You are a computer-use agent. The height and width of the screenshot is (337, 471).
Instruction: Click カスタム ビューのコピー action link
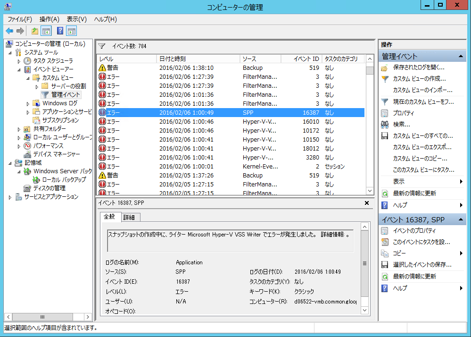coord(420,159)
